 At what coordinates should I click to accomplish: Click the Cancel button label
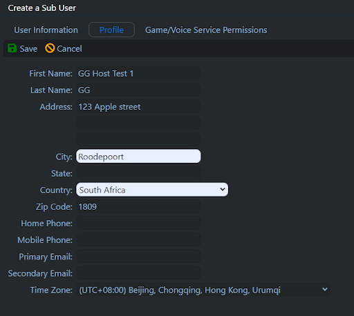coord(69,49)
